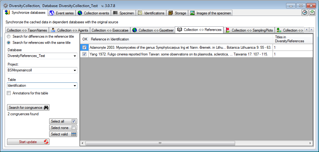Minimize the DiversityCollection window
319x152 pixels.
coord(291,6)
